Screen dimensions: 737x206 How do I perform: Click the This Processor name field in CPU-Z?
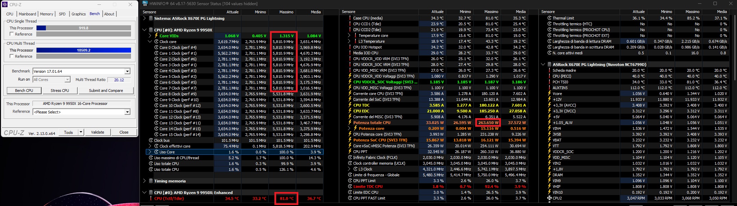click(82, 104)
